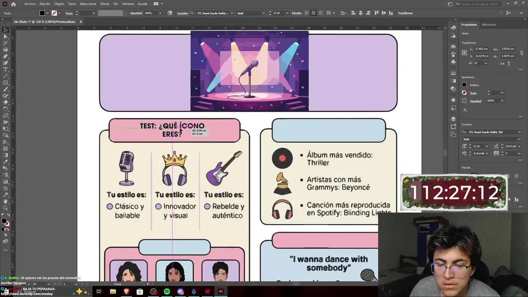The width and height of the screenshot is (528, 297).
Task: Open the Archivo menu
Action: click(30, 4)
